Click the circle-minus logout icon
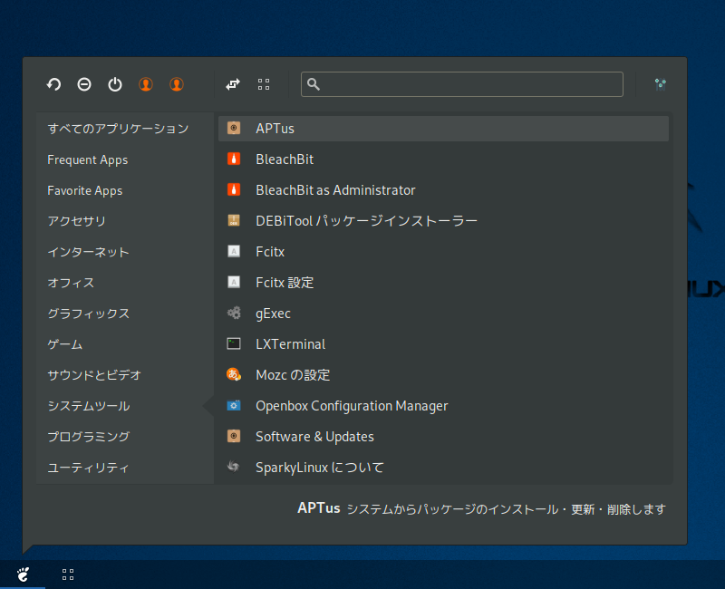Image resolution: width=725 pixels, height=589 pixels. click(x=84, y=84)
